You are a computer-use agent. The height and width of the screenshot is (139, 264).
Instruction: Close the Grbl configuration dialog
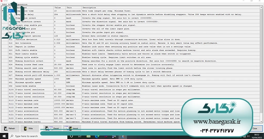click(x=255, y=129)
